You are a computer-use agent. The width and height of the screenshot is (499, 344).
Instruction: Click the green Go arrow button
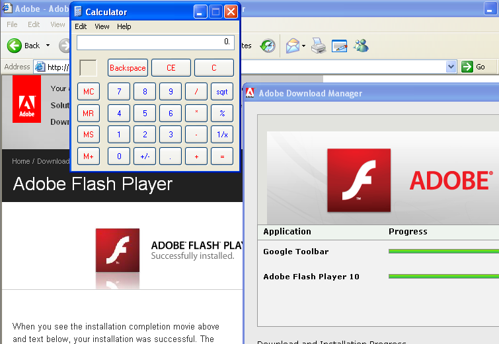pyautogui.click(x=467, y=67)
